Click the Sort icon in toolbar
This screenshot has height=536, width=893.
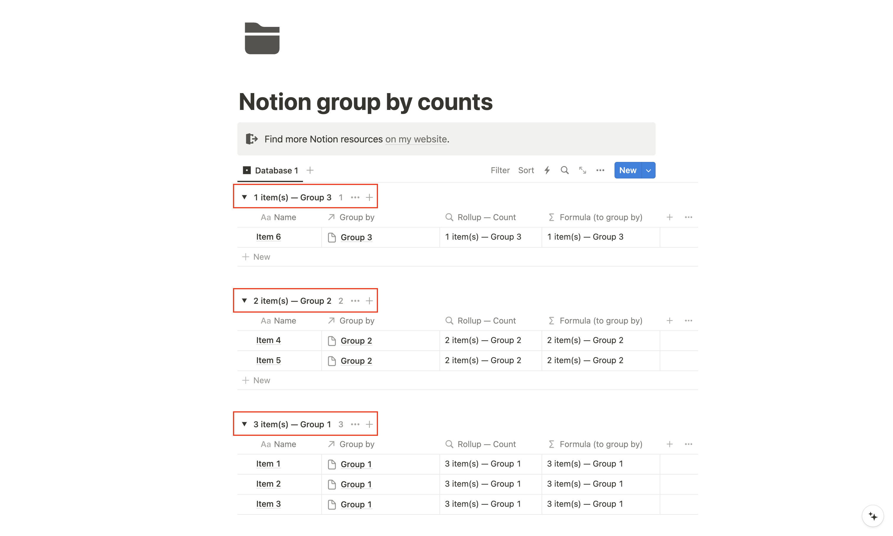click(526, 170)
